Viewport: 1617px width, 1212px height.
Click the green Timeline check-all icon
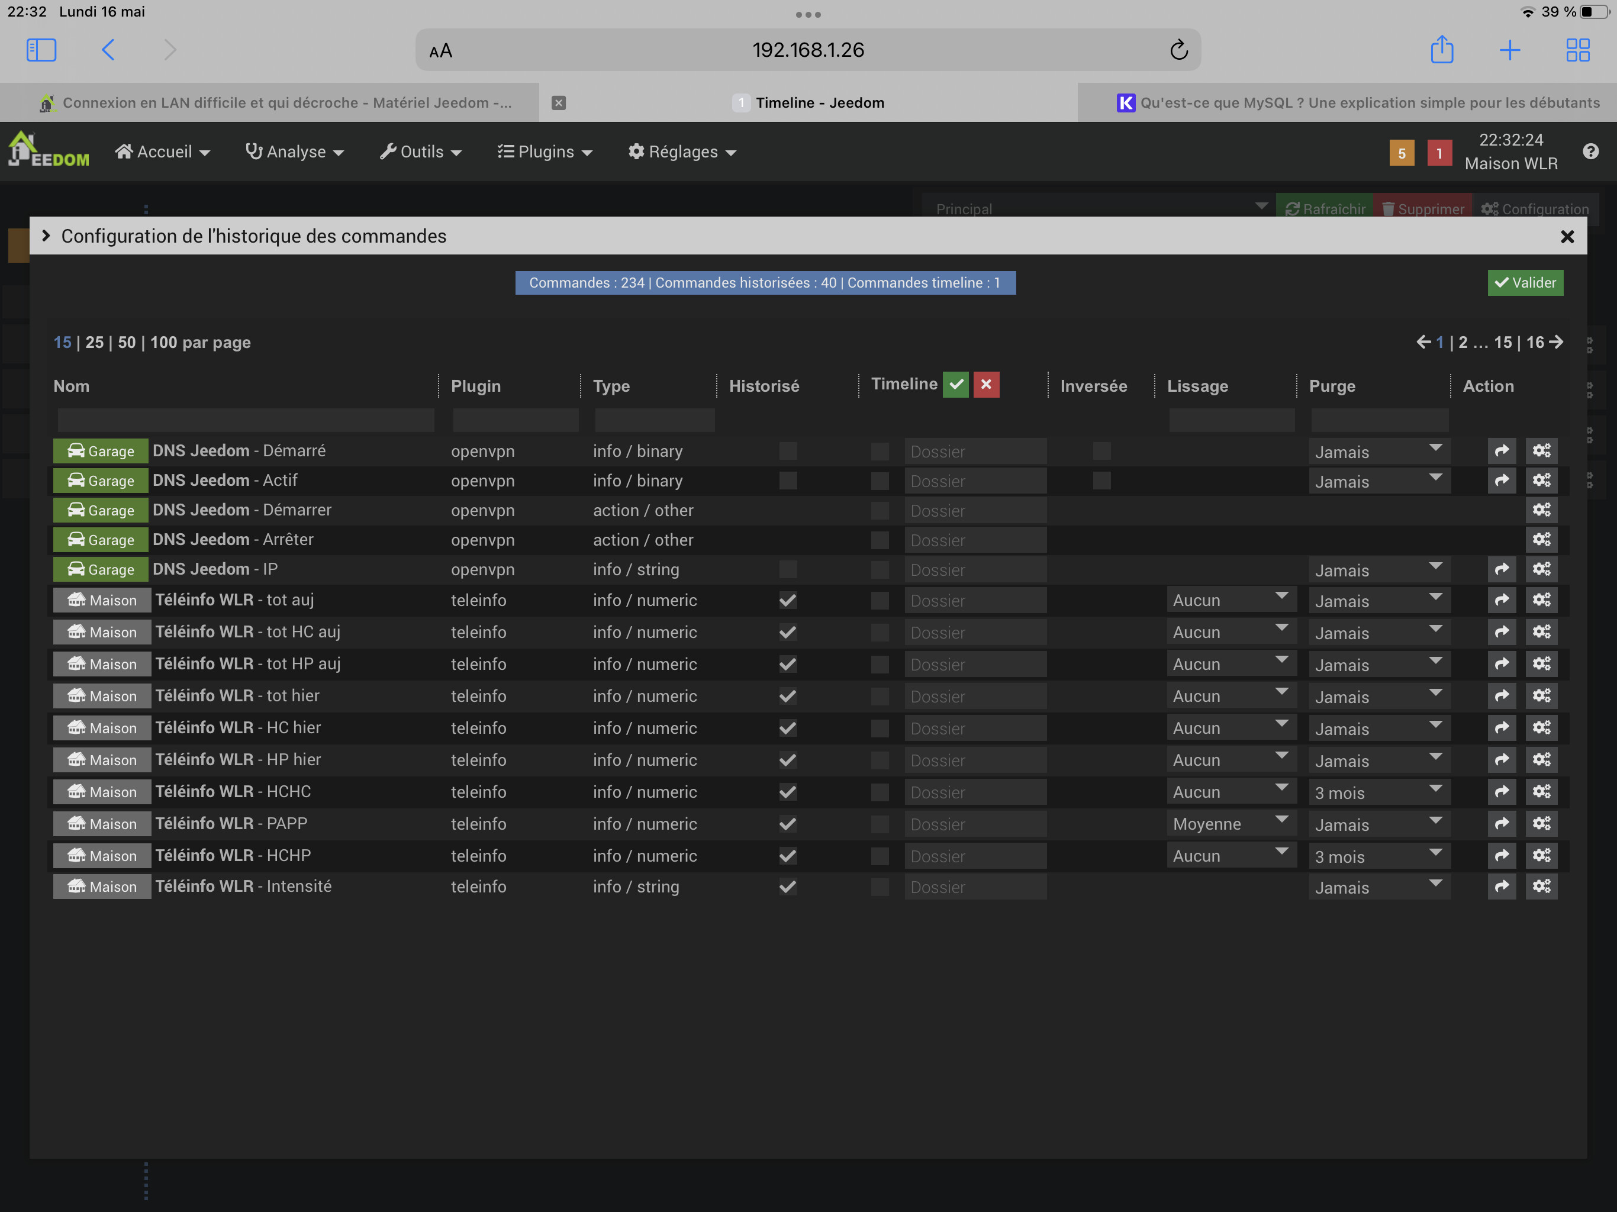pos(955,385)
